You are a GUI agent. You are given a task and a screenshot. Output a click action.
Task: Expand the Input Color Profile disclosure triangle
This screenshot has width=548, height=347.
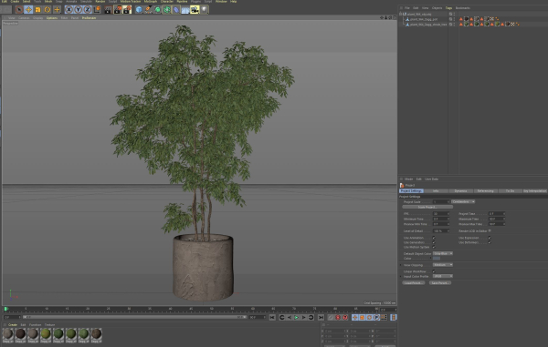coord(401,276)
